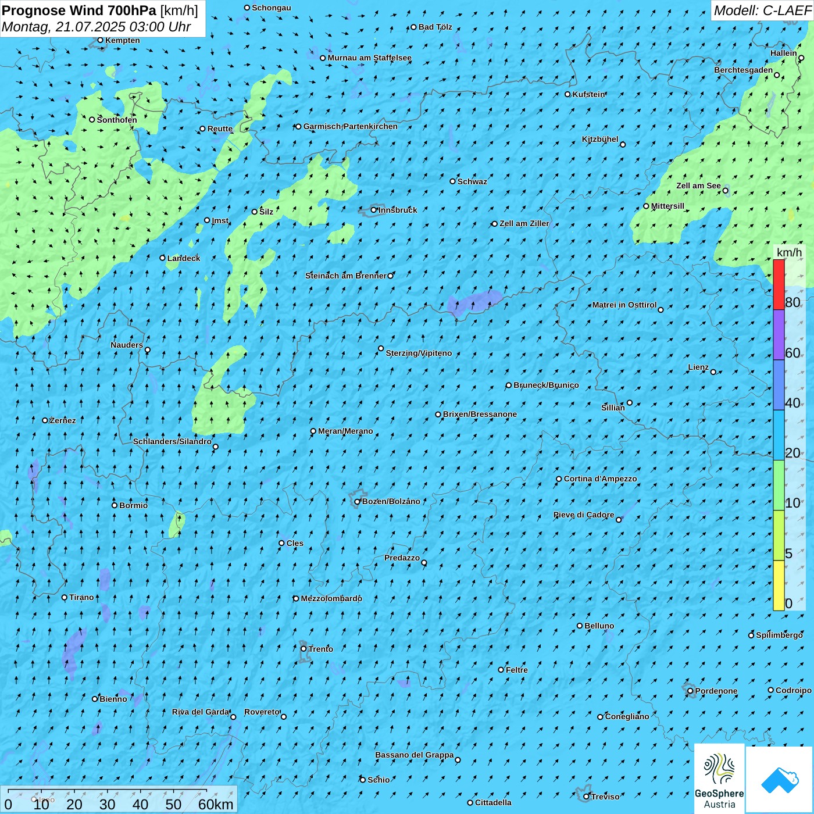Viewport: 814px width, 814px height.
Task: Click the Sonthofen location dot
Action: pyautogui.click(x=92, y=120)
